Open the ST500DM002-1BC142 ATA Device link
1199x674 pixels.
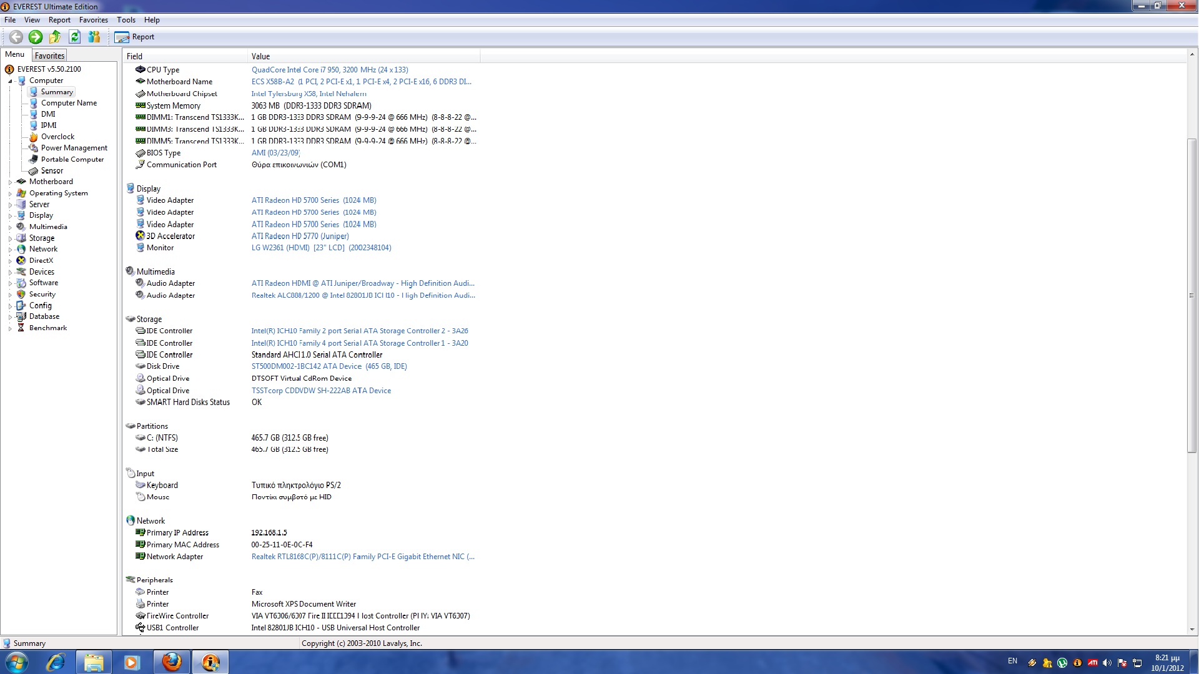click(x=329, y=366)
